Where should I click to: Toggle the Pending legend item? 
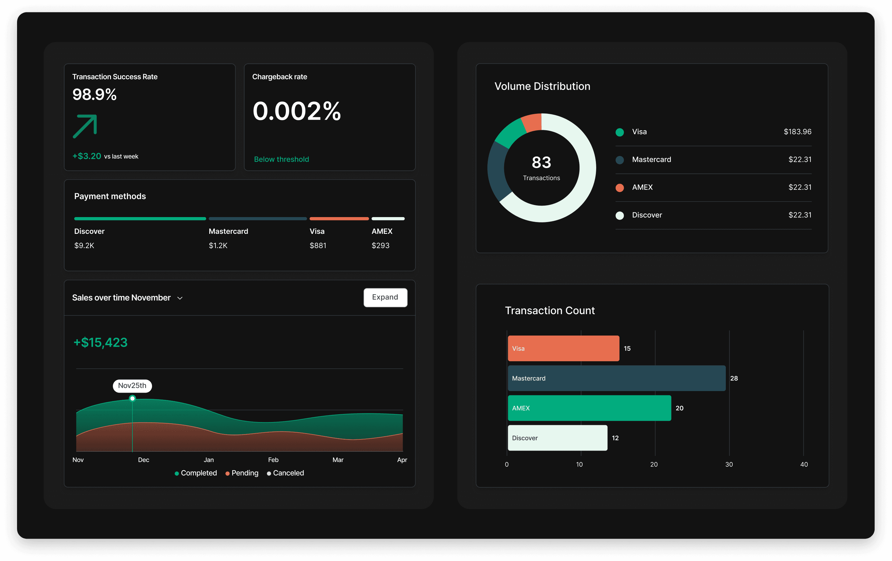pyautogui.click(x=242, y=473)
